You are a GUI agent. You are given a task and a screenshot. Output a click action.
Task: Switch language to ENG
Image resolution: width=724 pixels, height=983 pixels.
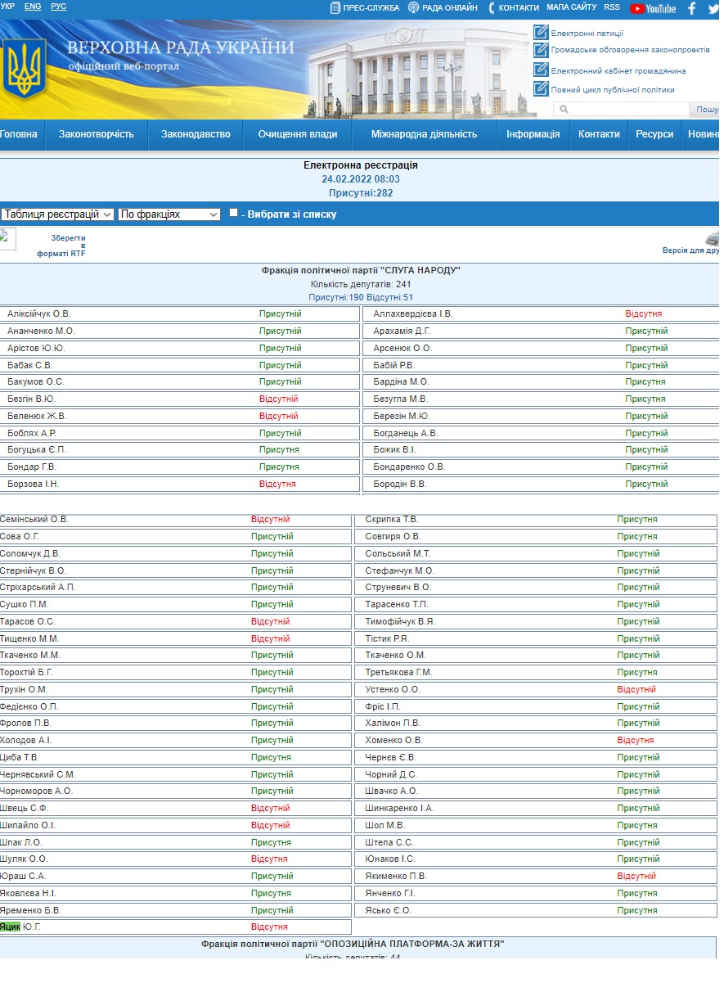pos(33,7)
